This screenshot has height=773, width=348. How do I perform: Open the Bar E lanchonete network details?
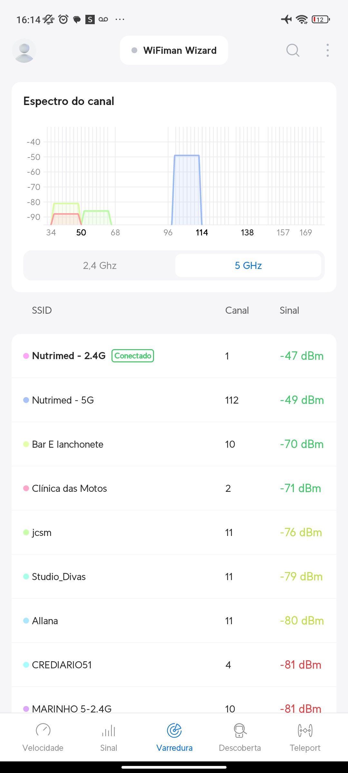tap(68, 444)
